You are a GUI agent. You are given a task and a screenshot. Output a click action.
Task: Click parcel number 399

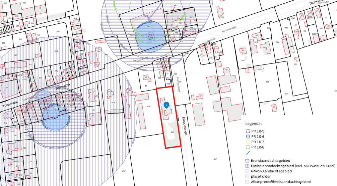(56, 51)
